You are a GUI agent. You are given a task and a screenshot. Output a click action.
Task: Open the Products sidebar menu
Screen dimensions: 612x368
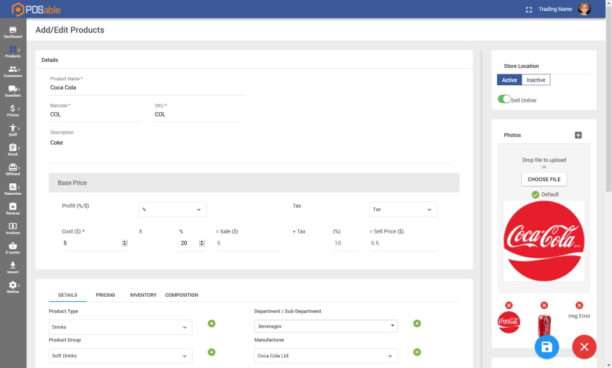coord(13,52)
